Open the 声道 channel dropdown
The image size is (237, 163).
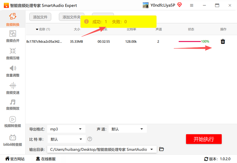point(127,129)
